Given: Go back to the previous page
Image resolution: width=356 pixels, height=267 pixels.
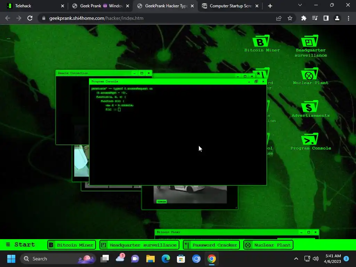Looking at the screenshot, I should coord(8,18).
